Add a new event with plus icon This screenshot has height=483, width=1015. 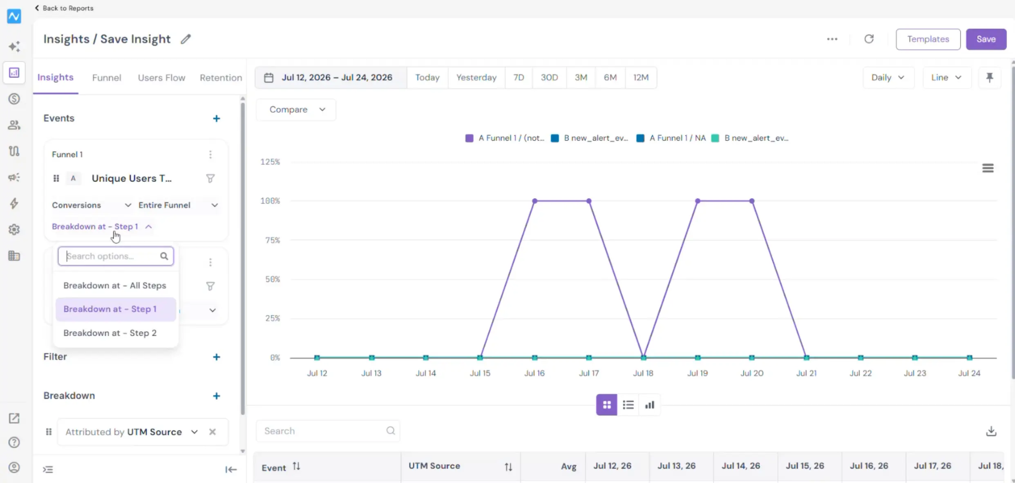(217, 119)
